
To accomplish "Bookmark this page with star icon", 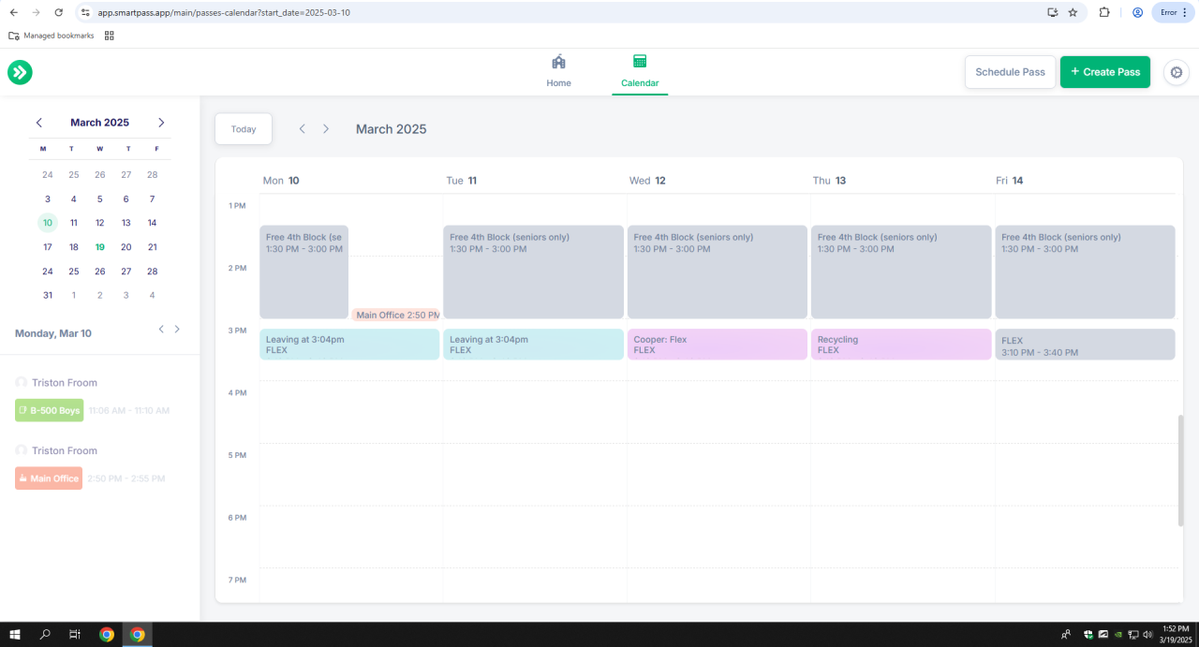I will coord(1073,12).
